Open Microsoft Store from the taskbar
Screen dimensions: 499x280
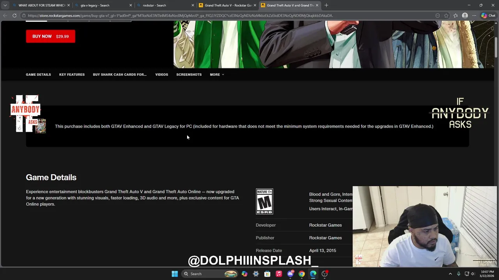click(267, 274)
